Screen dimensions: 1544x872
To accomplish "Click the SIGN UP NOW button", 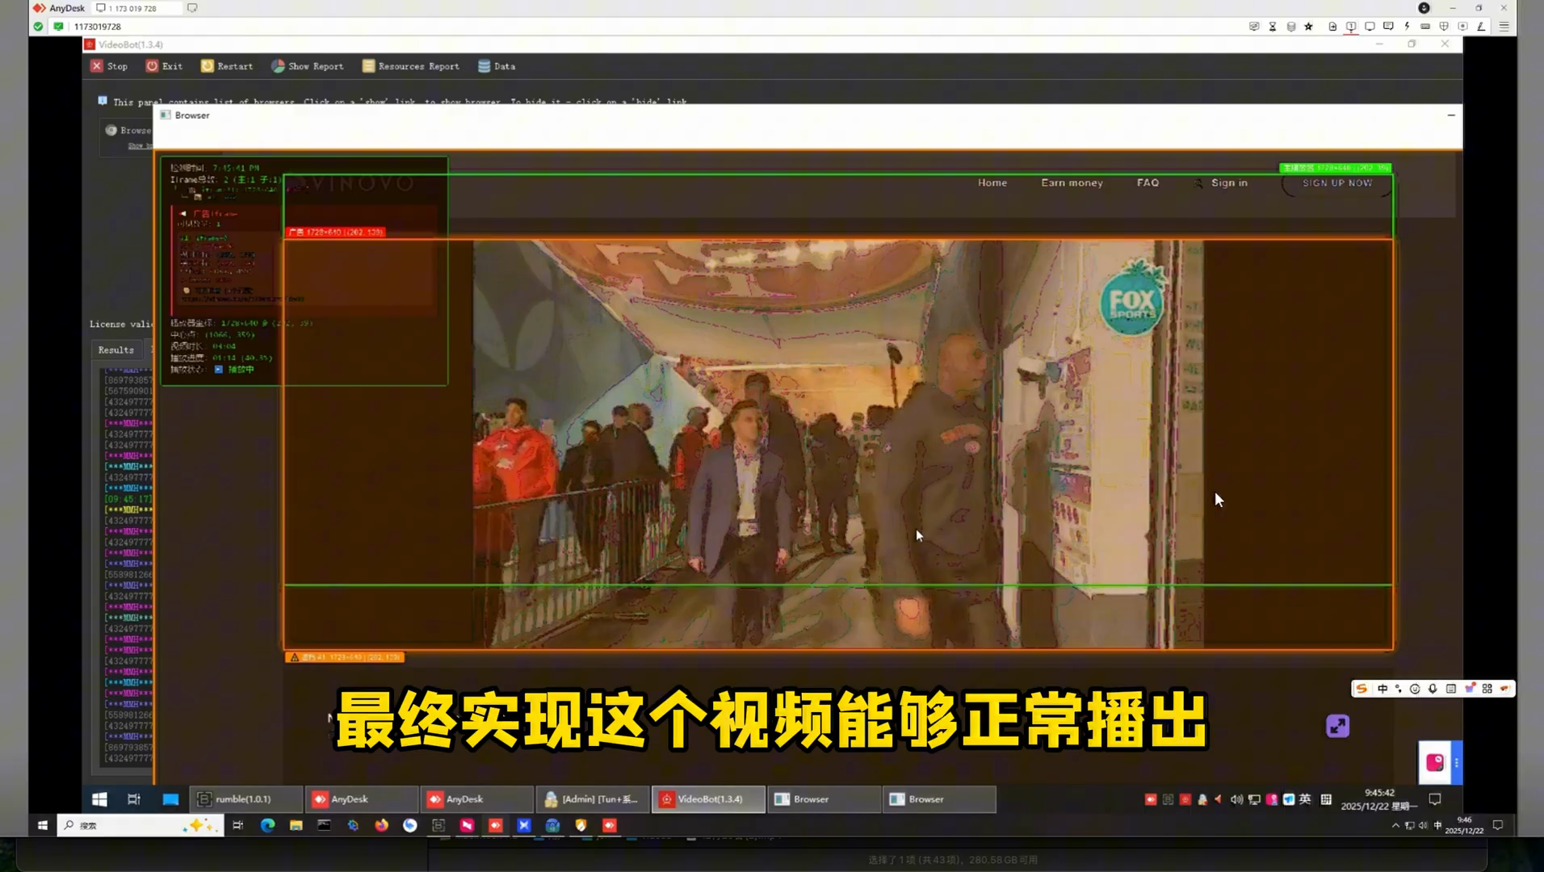I will click(x=1336, y=183).
